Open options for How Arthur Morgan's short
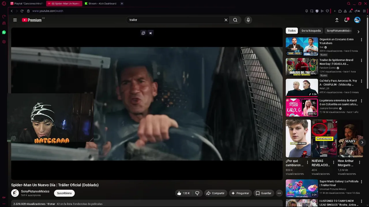The image size is (369, 207). coord(359,162)
